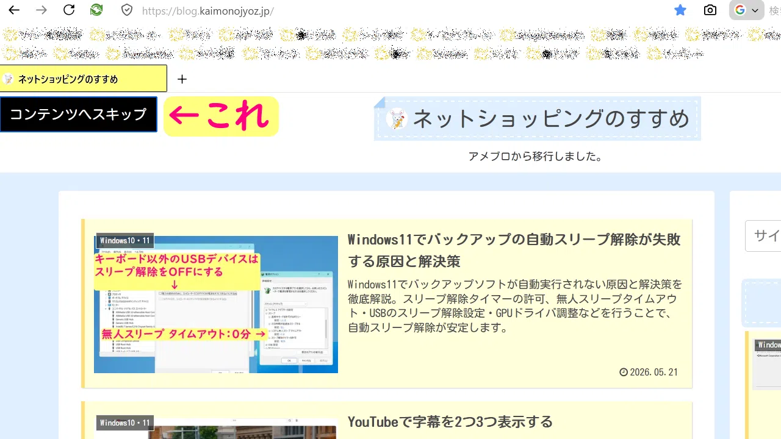The image size is (781, 439).
Task: Open article Windows11でバックアップの自動スリープ解除が失敗する原因と解決策
Action: 514,251
